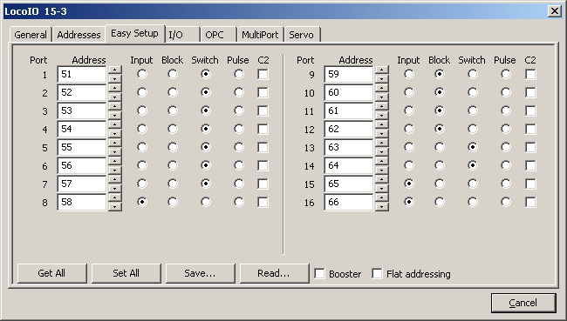567x321 pixels.
Task: Increase port 8 address with up arrow
Action: tap(114, 197)
